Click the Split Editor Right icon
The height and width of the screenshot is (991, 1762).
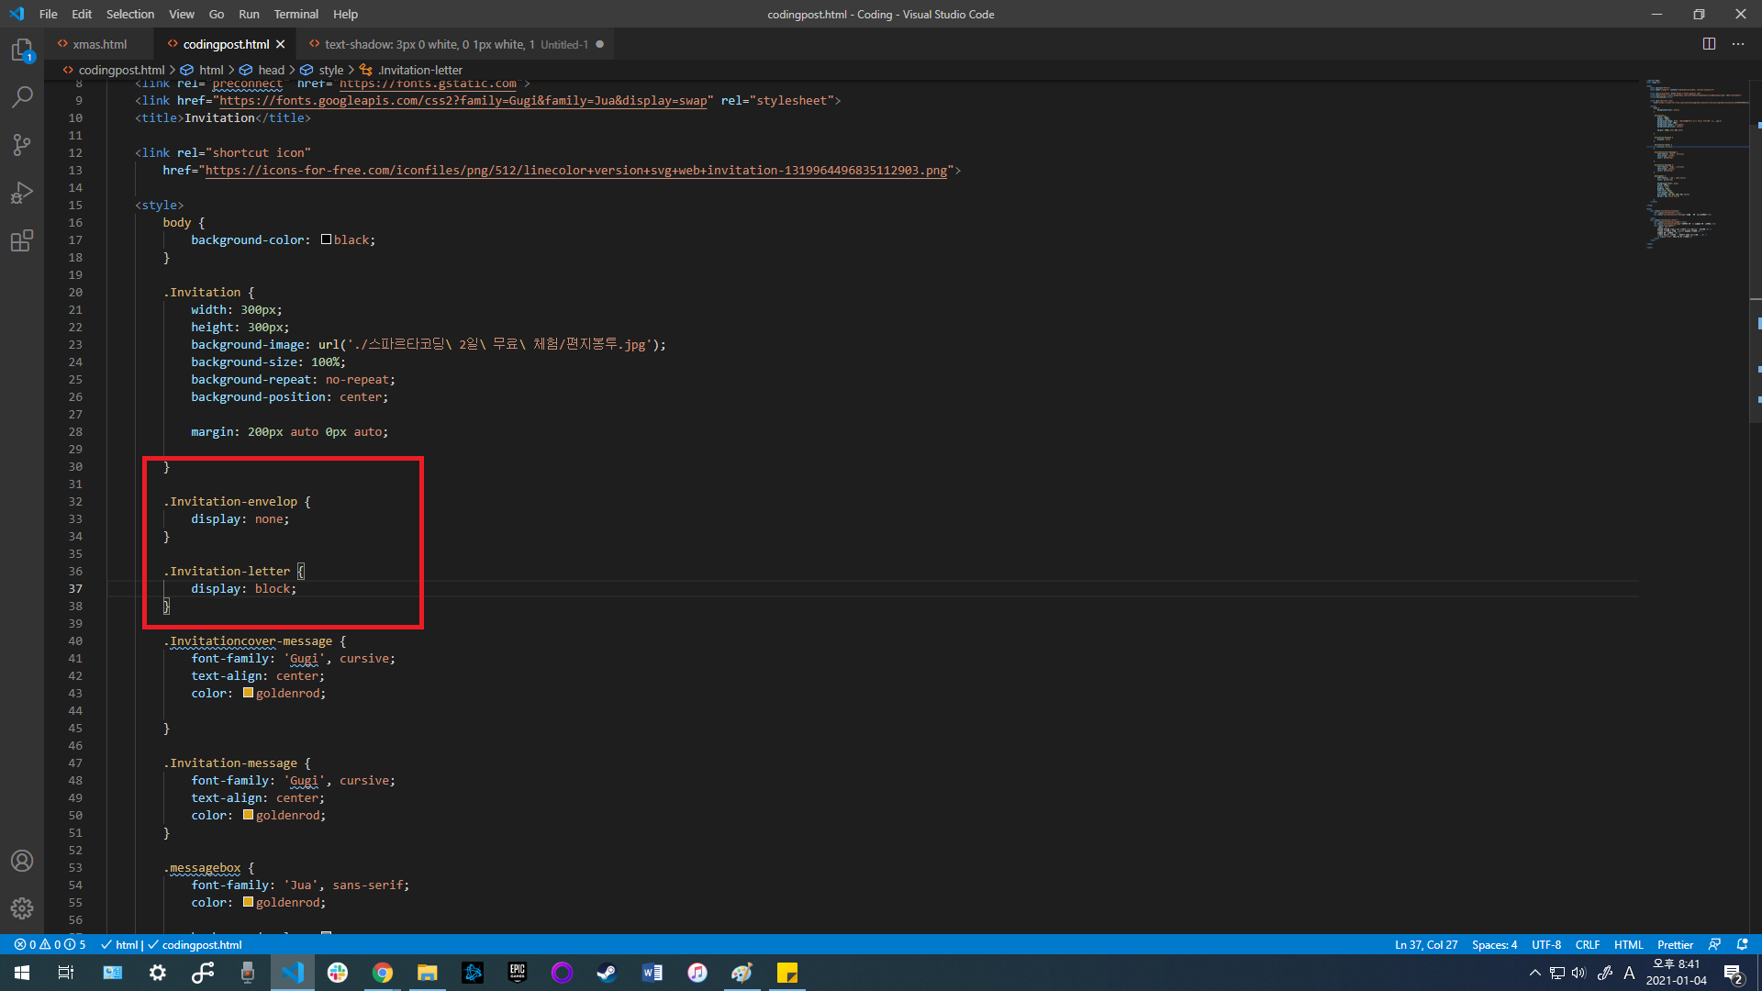pyautogui.click(x=1709, y=44)
